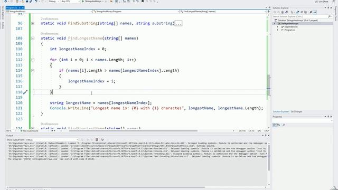Expand the Dependencies node
Viewport: 338px width, 190px height.
coord(278,27)
